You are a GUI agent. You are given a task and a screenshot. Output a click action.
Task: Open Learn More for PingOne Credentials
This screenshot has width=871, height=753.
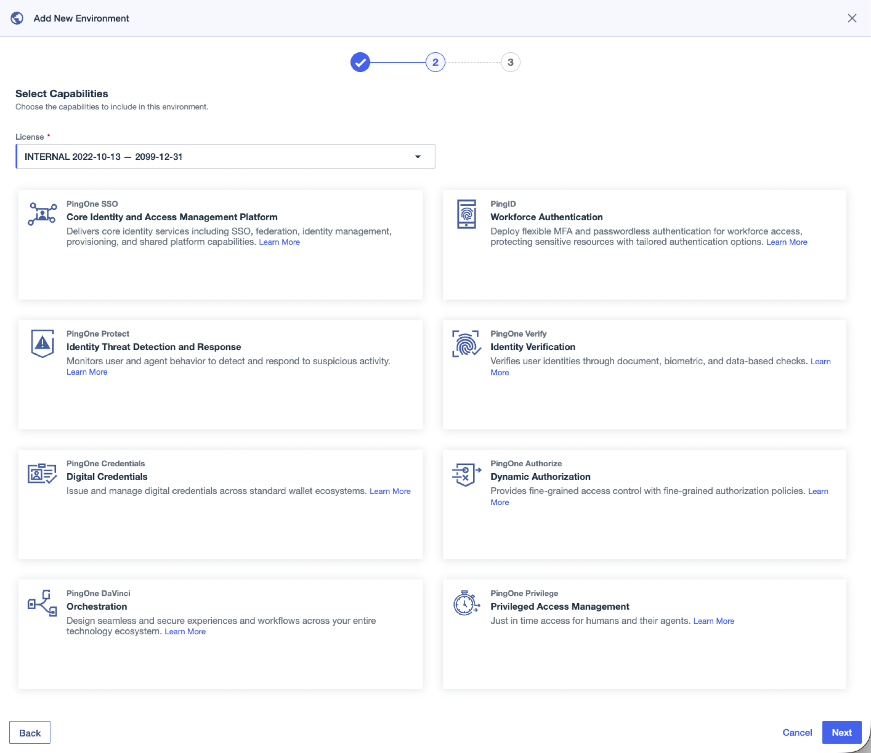point(390,491)
